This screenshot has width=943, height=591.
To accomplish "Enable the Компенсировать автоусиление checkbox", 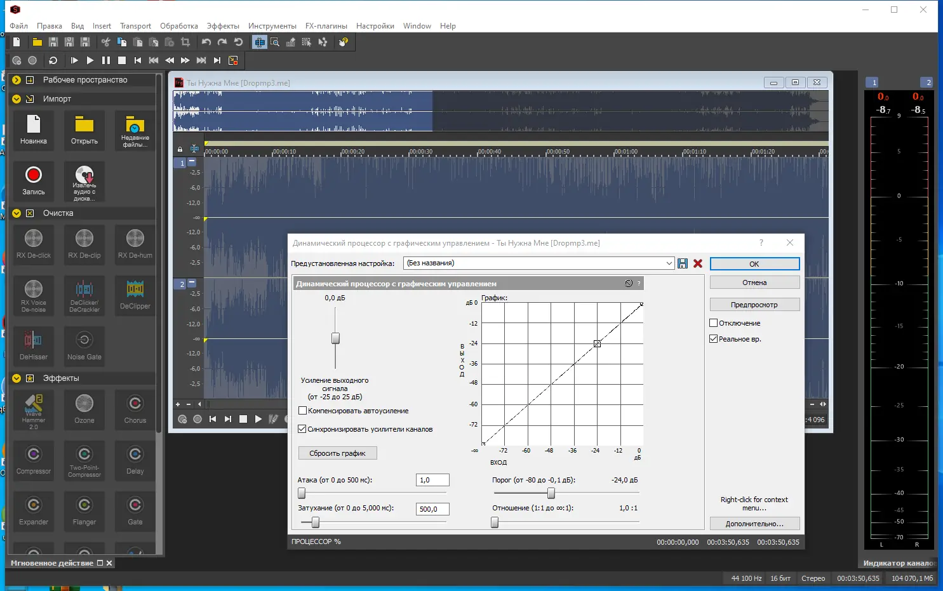I will (303, 411).
